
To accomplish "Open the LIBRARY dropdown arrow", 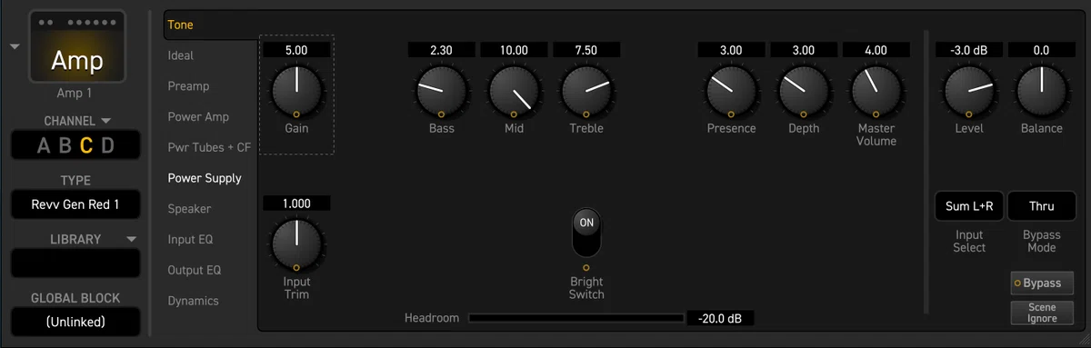I will coord(131,239).
